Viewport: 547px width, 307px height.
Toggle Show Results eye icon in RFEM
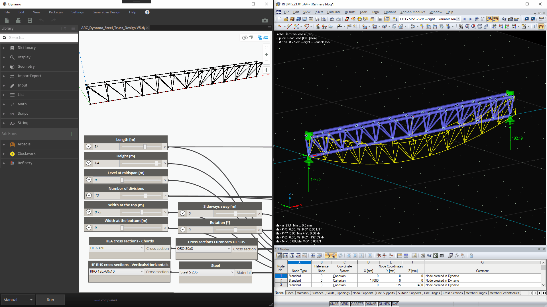pos(489,19)
